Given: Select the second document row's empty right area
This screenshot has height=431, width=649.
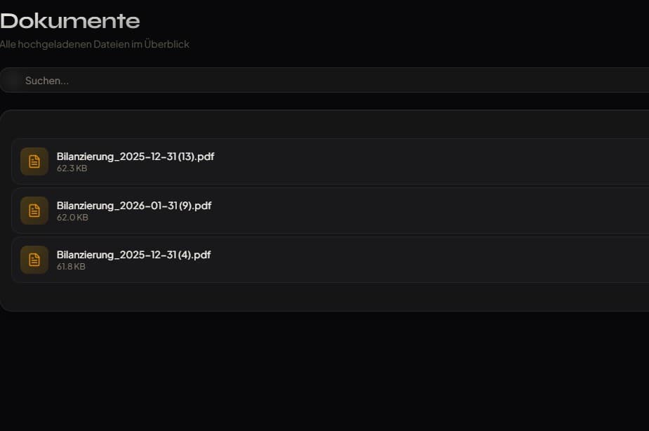Looking at the screenshot, I should pos(456,211).
